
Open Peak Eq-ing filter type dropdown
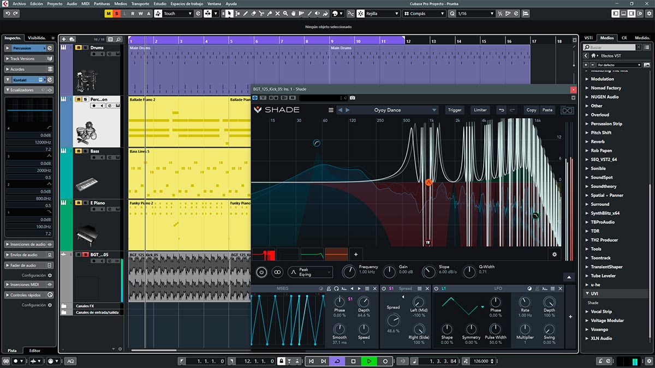coord(310,272)
